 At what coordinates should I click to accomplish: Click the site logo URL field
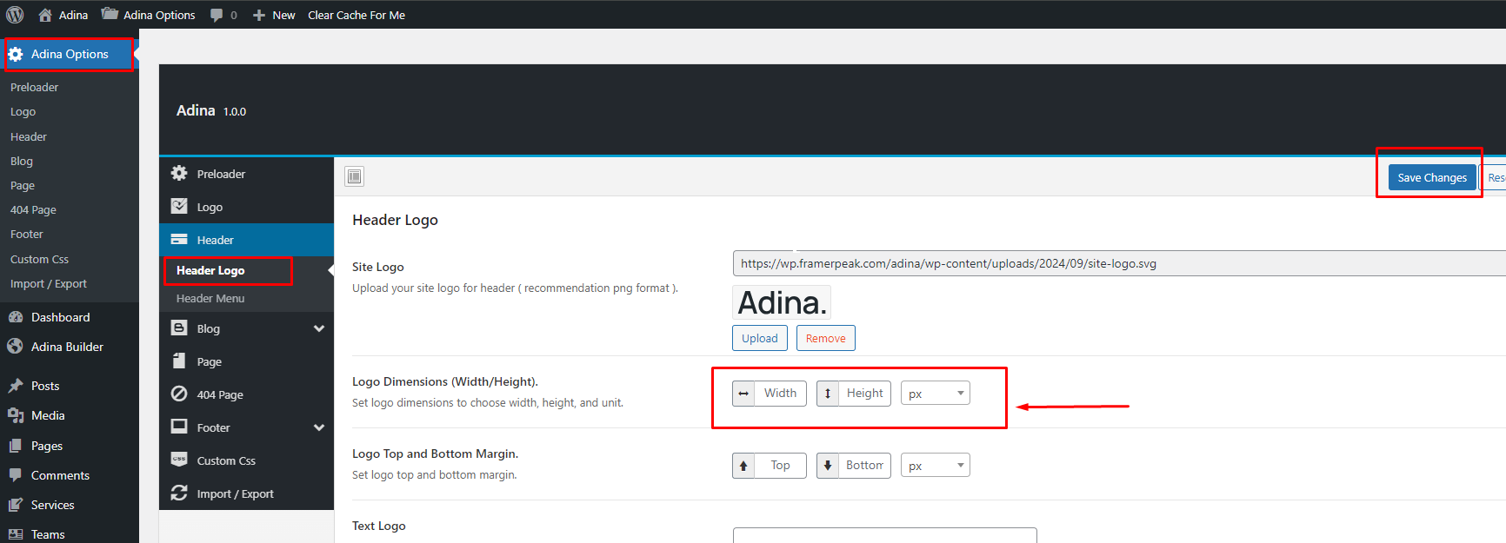point(1119,263)
